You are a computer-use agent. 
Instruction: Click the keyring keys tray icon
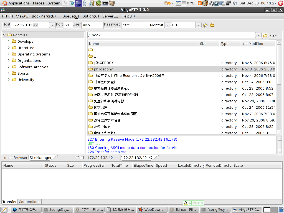pos(167,3)
